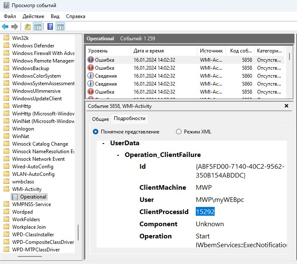Click the Operational log icon in tree
297x264 pixels.
[15, 197]
